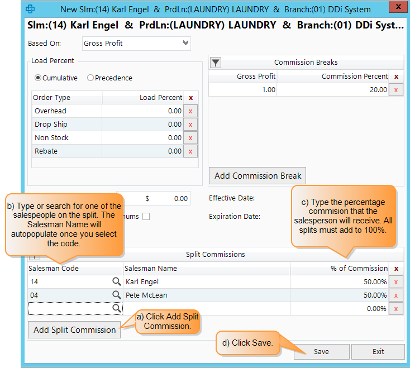The width and height of the screenshot is (410, 368).
Task: Click the empty Salesman Code input field
Action: [69, 308]
